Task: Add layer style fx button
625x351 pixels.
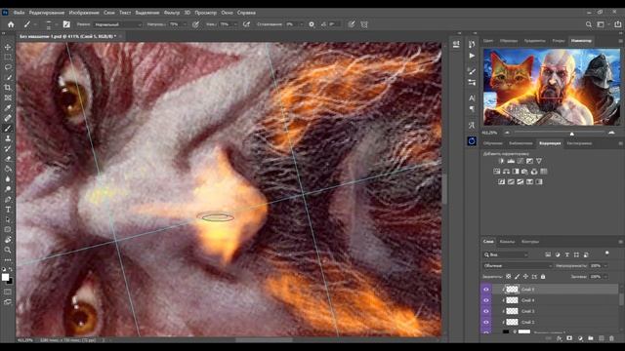Action: 560,338
